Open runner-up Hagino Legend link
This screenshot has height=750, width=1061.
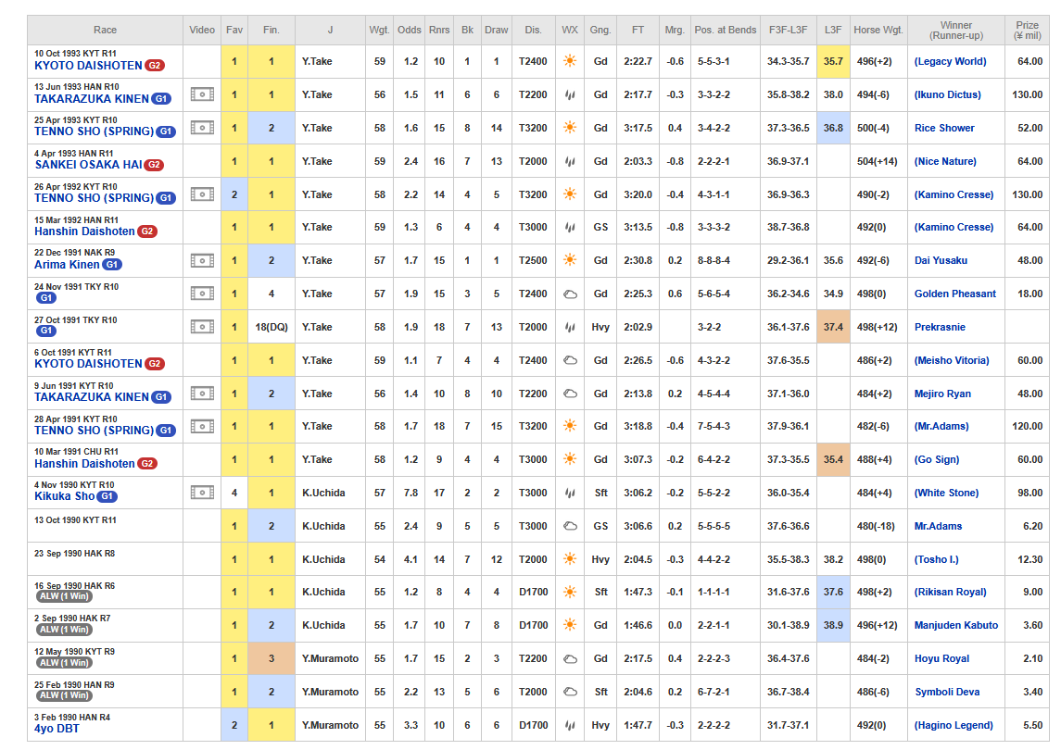[x=954, y=725]
